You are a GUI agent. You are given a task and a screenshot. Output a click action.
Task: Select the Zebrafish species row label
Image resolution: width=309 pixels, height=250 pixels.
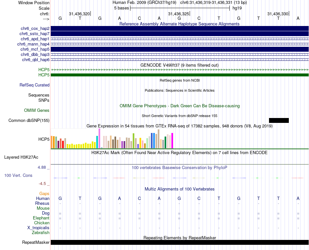coord(41,232)
